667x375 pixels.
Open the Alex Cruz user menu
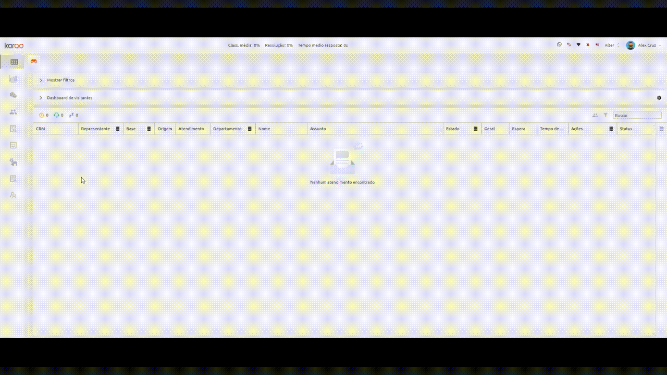[644, 45]
